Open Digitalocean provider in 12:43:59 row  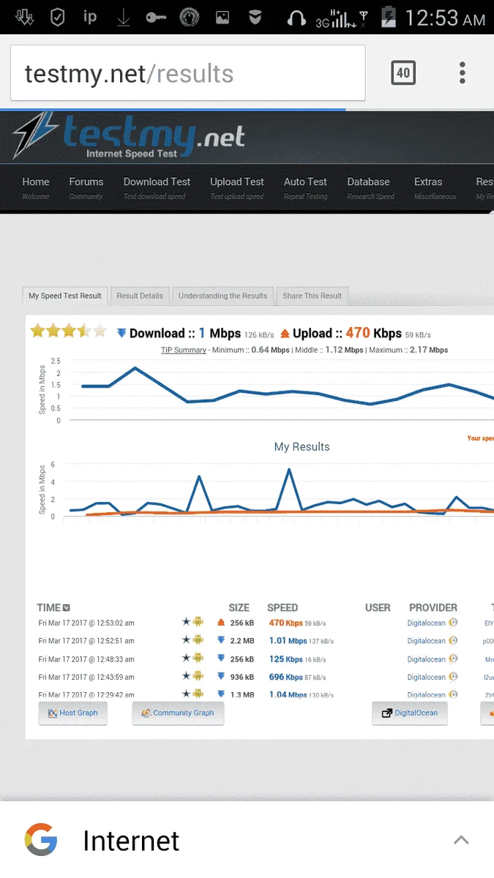426,678
